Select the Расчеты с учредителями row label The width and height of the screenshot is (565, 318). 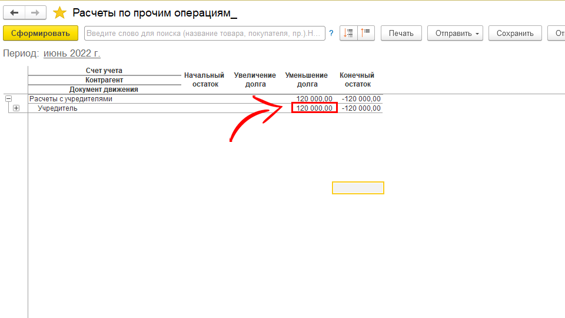click(71, 99)
